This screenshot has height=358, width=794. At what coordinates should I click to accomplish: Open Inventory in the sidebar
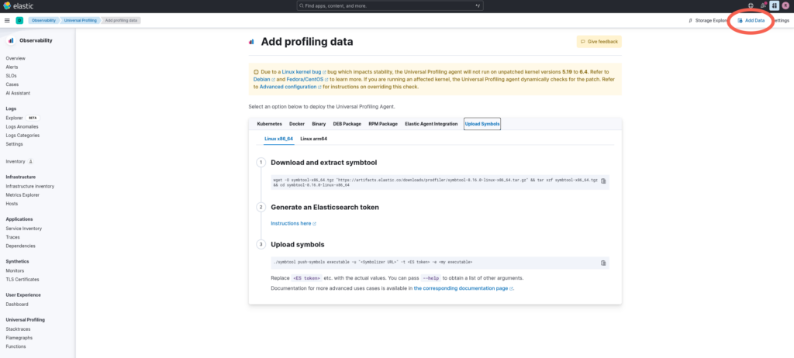[x=16, y=161]
